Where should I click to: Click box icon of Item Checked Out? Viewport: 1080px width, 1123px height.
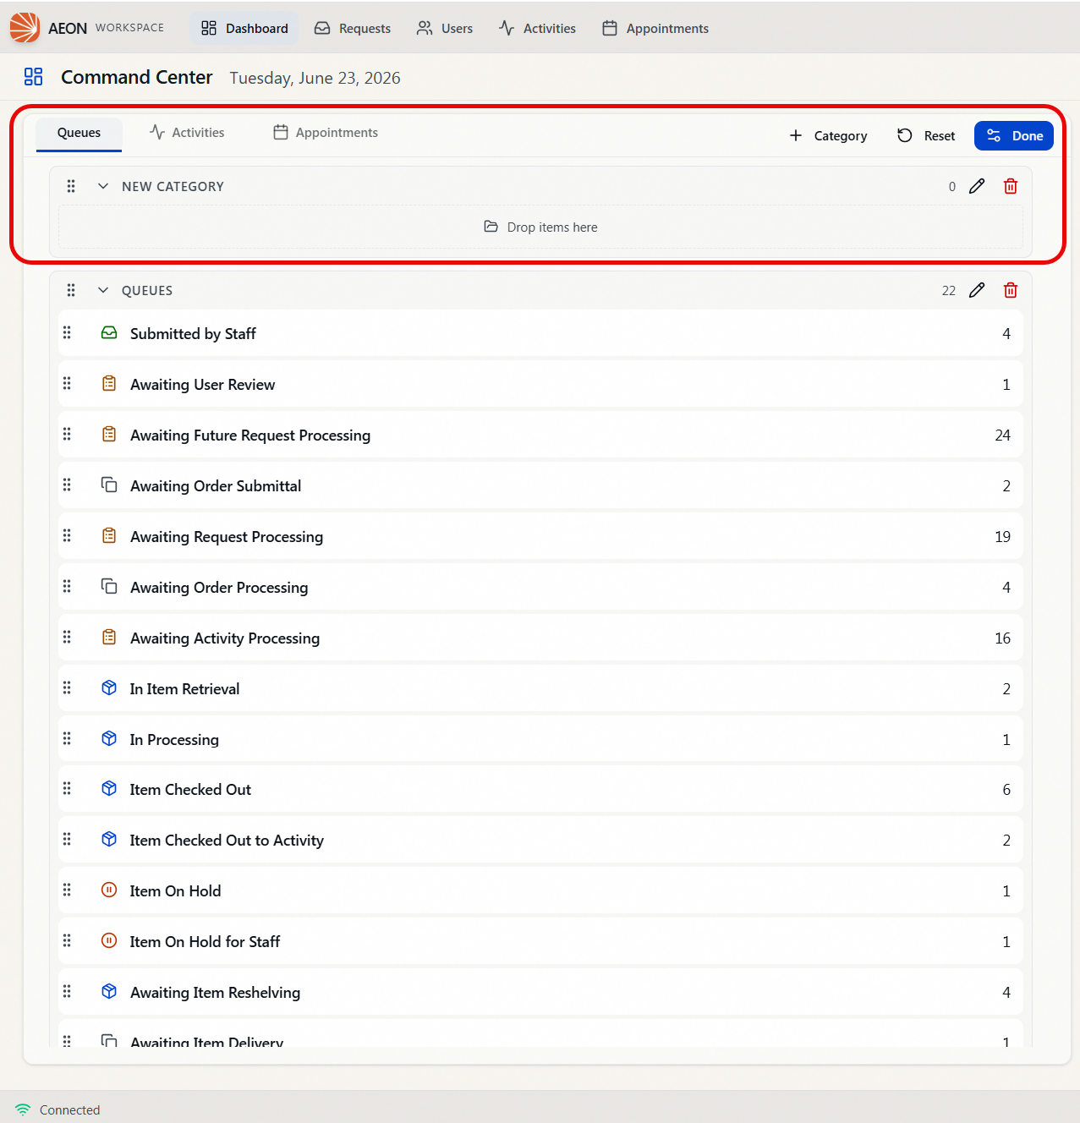tap(109, 789)
